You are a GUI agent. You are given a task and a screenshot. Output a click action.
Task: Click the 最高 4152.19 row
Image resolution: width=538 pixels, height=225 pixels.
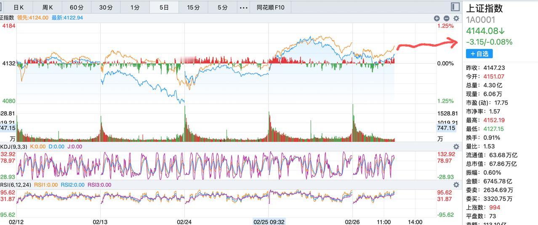pyautogui.click(x=485, y=120)
